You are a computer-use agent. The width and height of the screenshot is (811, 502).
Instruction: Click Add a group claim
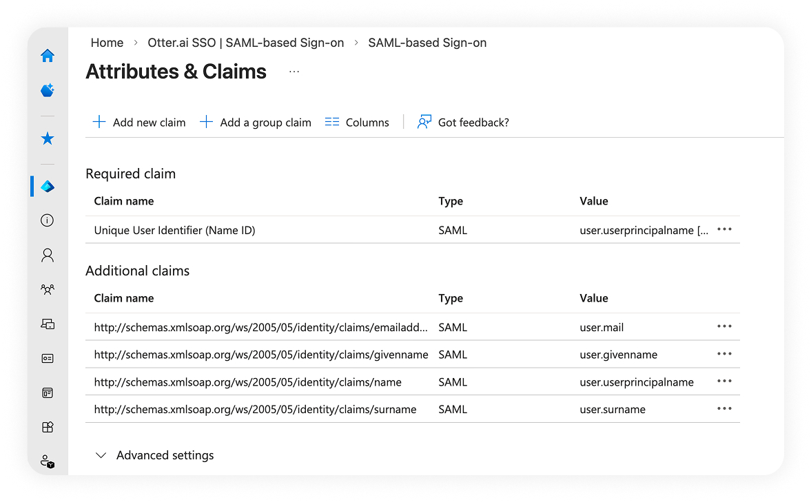pyautogui.click(x=256, y=123)
